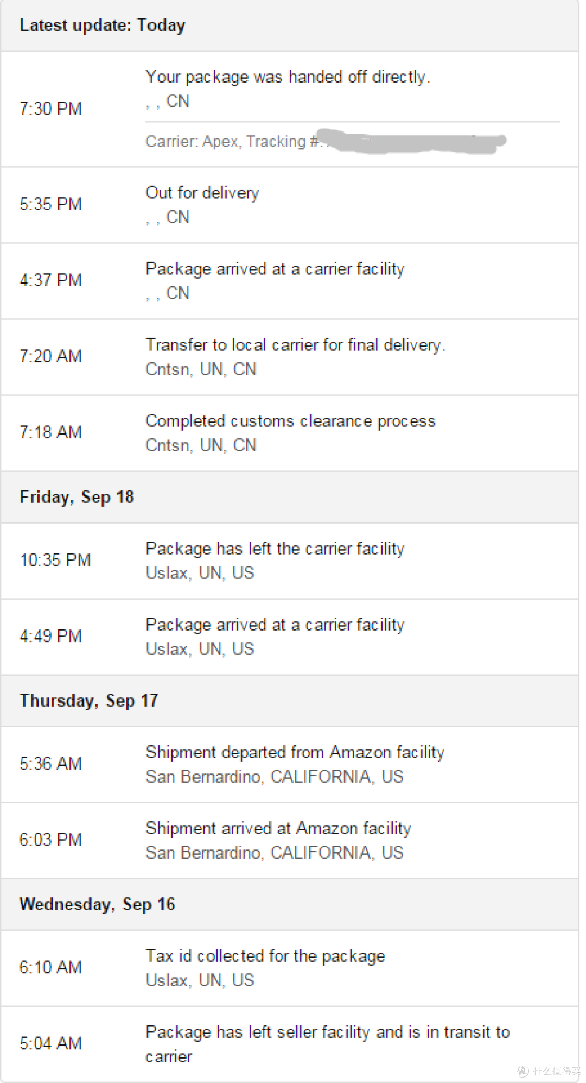The image size is (586, 1083).
Task: Click the 5:36 AM San Bernardino location text
Action: point(275,777)
